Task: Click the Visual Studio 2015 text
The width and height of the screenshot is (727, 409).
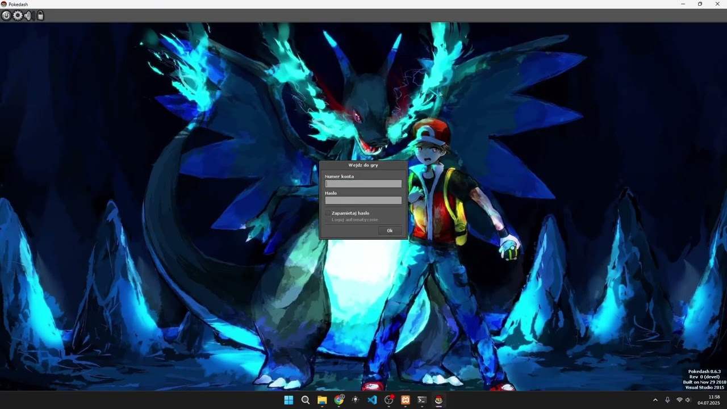Action: click(x=704, y=387)
